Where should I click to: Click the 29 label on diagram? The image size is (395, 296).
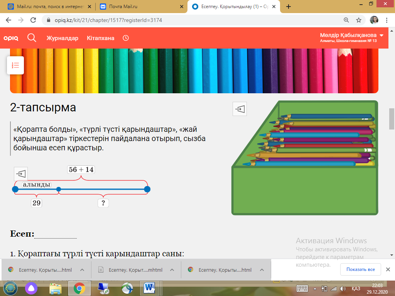[37, 203]
